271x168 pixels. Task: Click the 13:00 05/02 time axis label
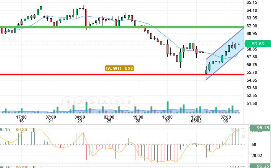click(196, 119)
